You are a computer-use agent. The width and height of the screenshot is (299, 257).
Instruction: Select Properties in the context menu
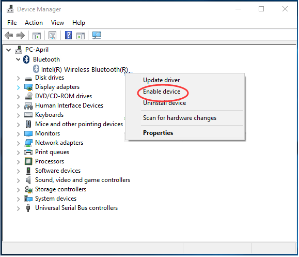pos(158,133)
